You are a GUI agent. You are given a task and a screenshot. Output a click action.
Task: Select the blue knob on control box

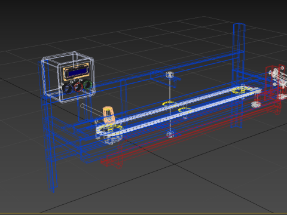point(68,89)
